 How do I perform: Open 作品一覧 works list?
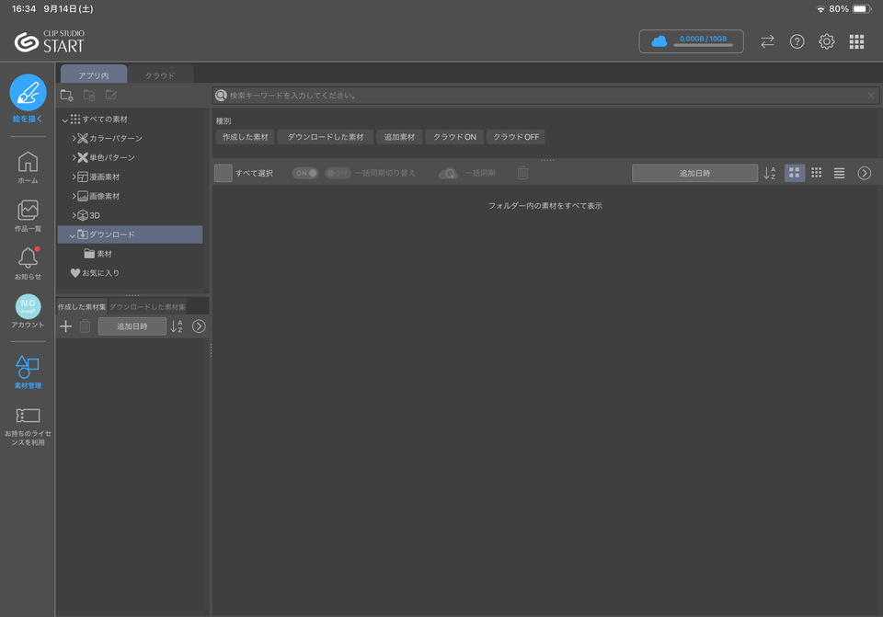click(x=28, y=215)
